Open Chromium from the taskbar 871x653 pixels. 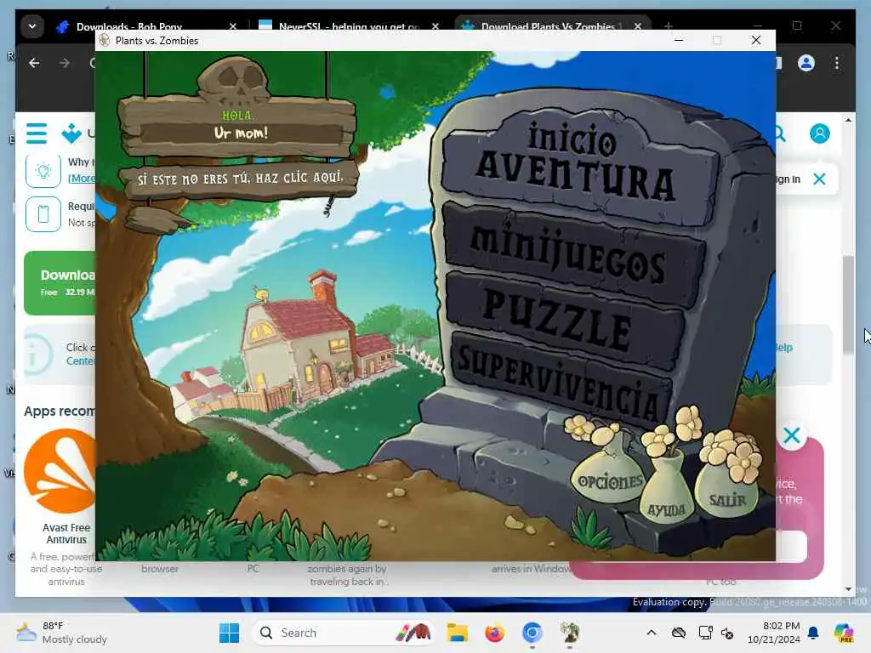(x=532, y=633)
